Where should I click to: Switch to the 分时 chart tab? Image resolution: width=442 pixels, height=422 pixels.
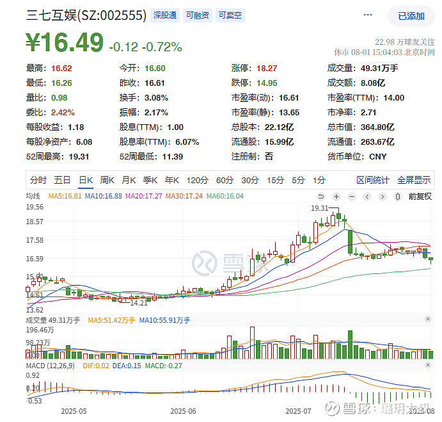click(38, 180)
